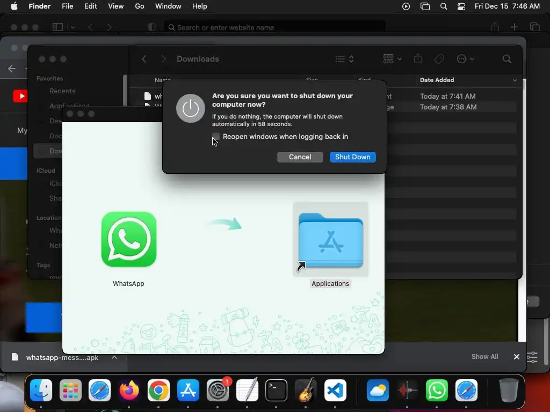This screenshot has width=550, height=412.
Task: Launch Firefox from the Dock
Action: coord(129,390)
